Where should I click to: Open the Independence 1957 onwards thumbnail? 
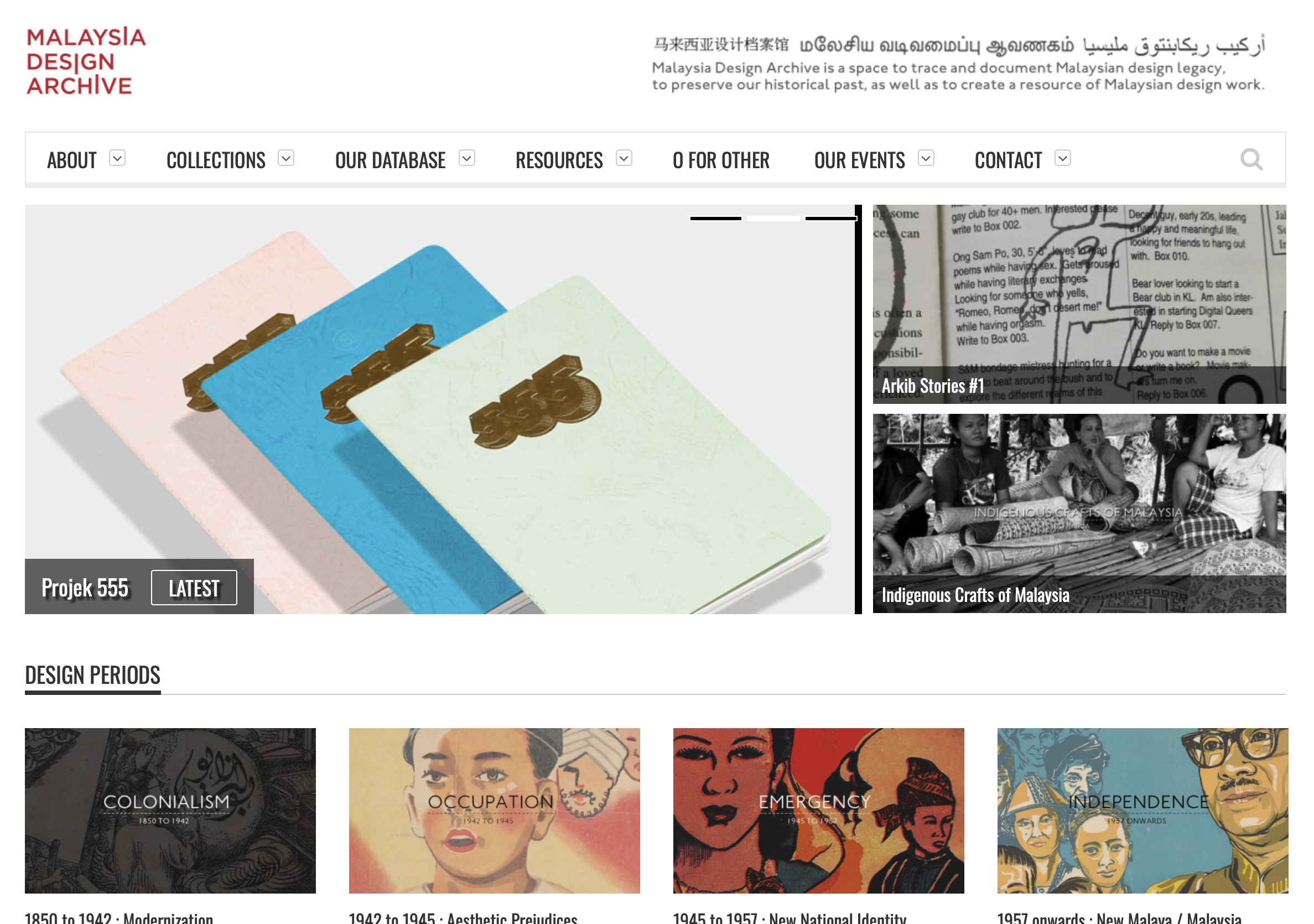coord(1142,811)
